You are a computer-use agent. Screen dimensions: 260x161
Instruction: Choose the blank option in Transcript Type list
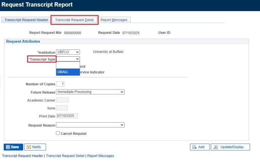(x=68, y=65)
